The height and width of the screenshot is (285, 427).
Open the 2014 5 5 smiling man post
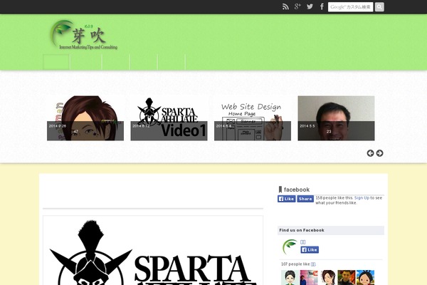(336, 118)
